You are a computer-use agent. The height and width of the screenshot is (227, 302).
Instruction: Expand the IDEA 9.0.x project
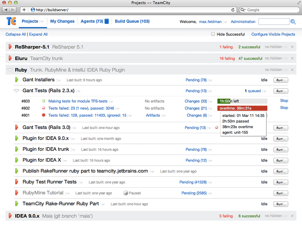pyautogui.click(x=10, y=216)
